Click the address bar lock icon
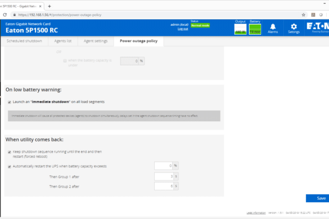The image size is (329, 219). pos(14,15)
